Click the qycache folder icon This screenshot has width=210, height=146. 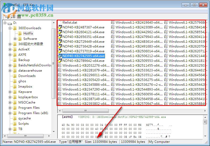[15, 118]
